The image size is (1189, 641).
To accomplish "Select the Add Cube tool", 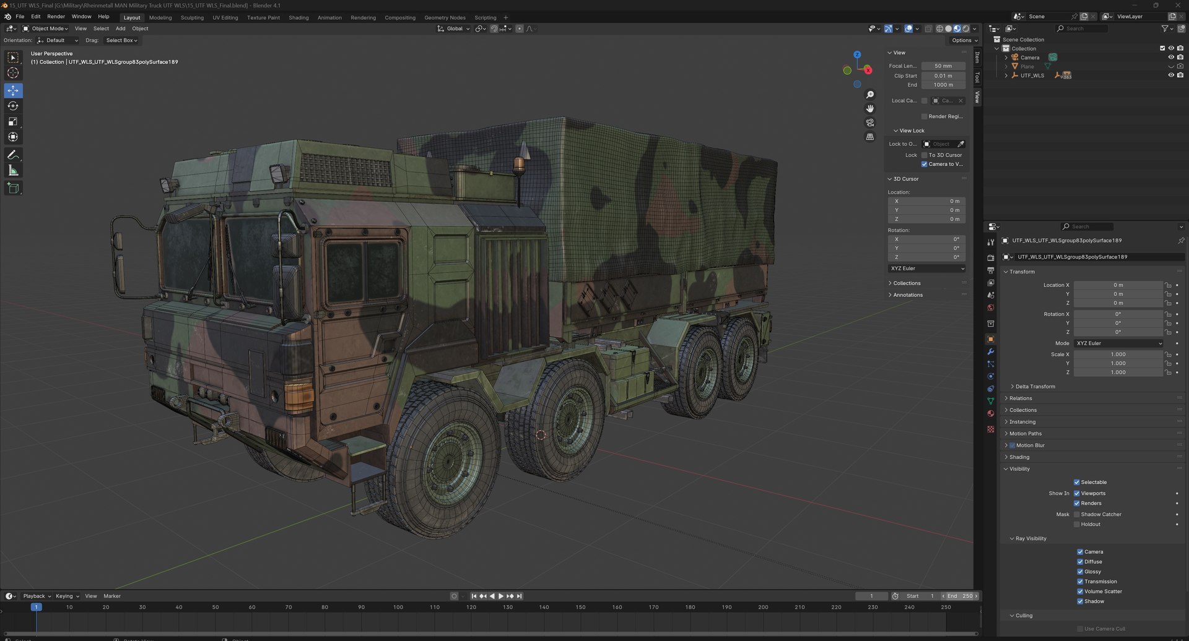I will [x=13, y=187].
